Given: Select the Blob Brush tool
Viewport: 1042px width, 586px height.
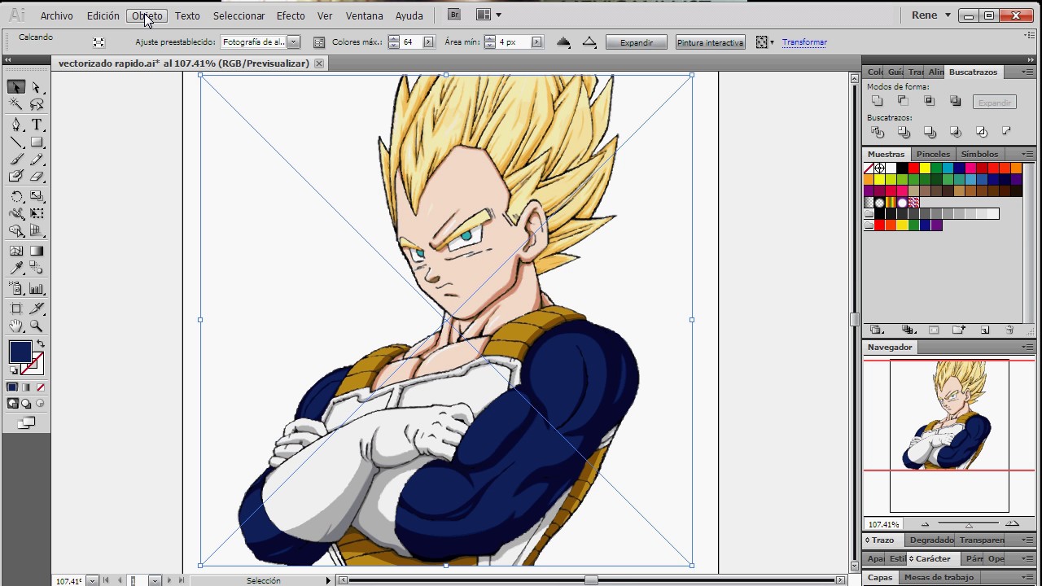Looking at the screenshot, I should pos(16,177).
